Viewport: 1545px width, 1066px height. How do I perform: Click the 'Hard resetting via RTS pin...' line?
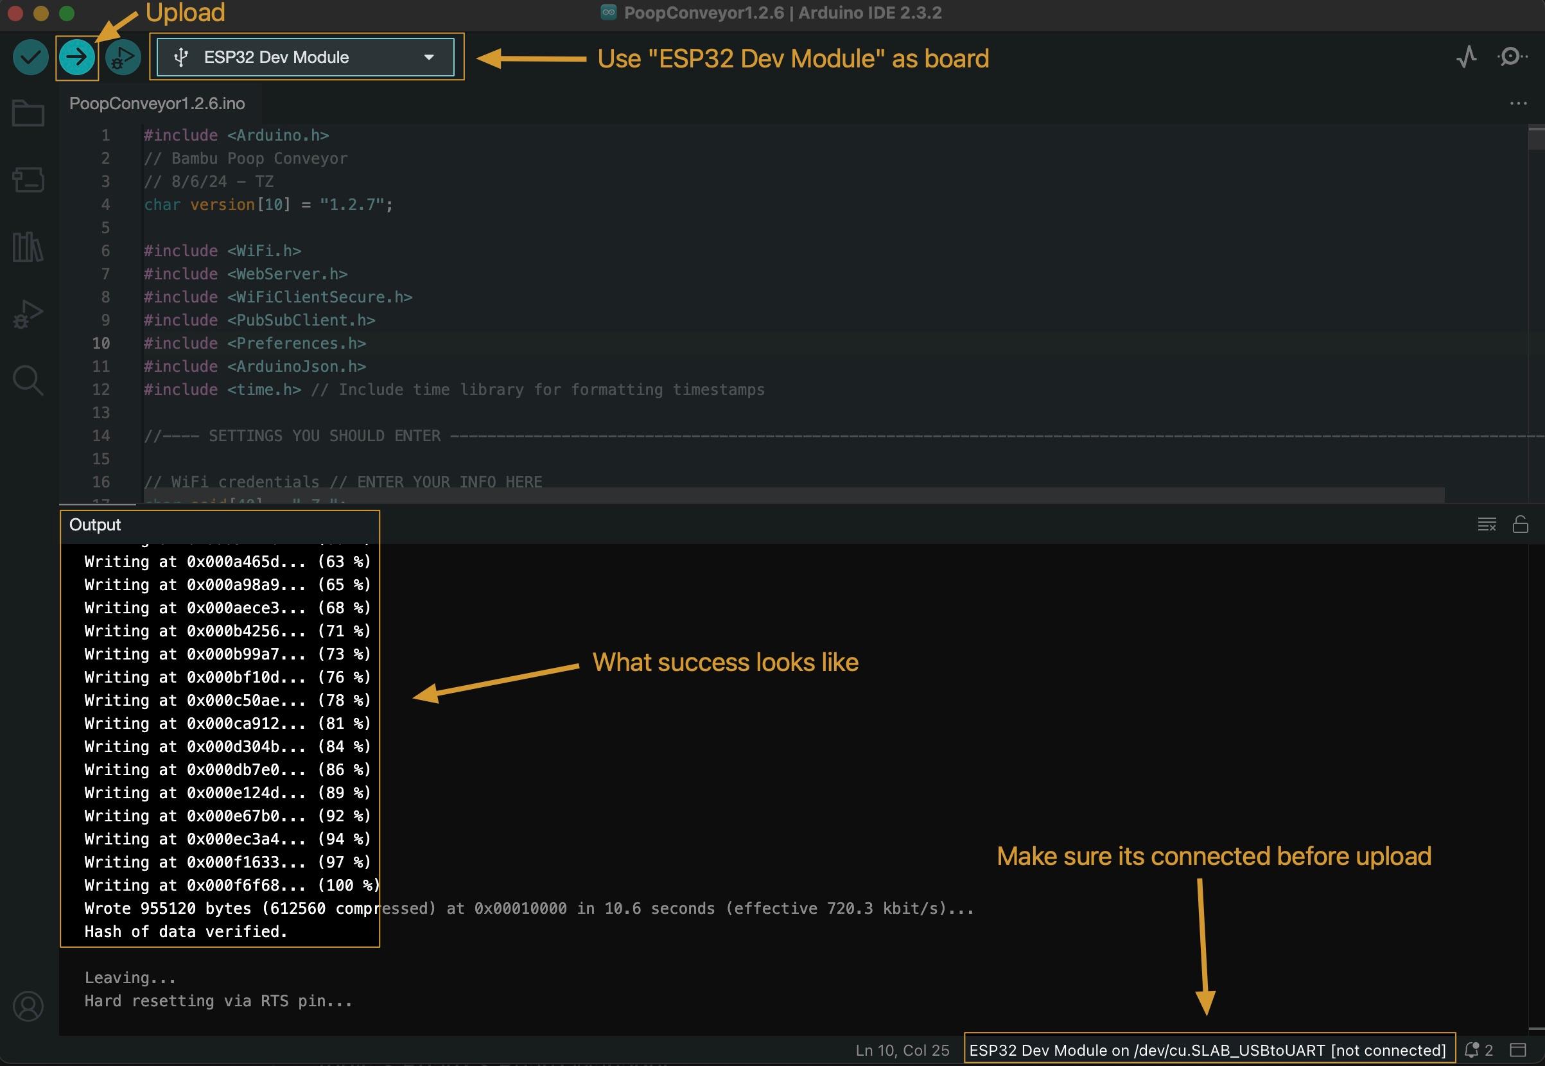click(218, 1000)
